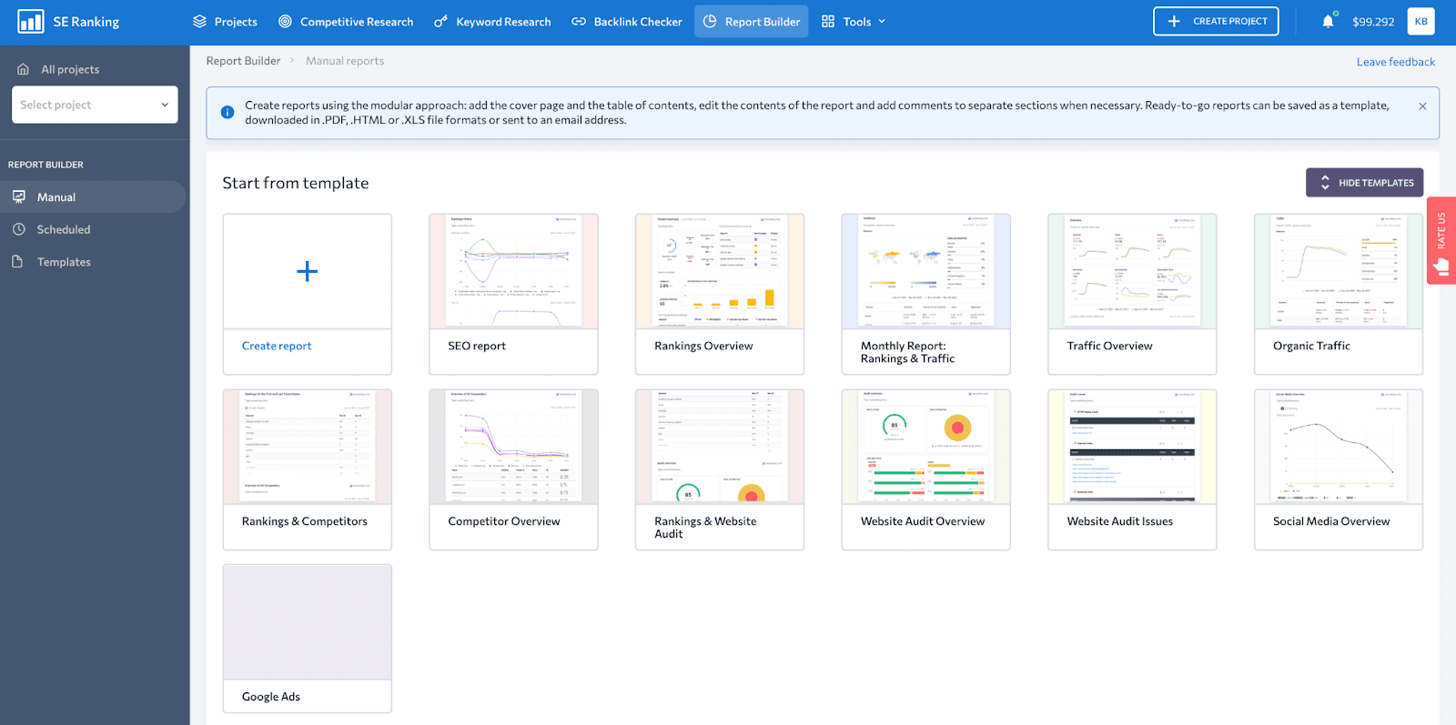Click the Manual reports sidebar icon
Image resolution: width=1456 pixels, height=725 pixels.
(19, 196)
